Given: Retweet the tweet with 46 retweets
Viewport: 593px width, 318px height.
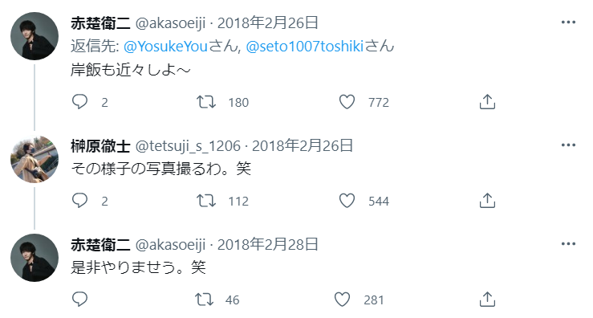Looking at the screenshot, I should pyautogui.click(x=204, y=300).
